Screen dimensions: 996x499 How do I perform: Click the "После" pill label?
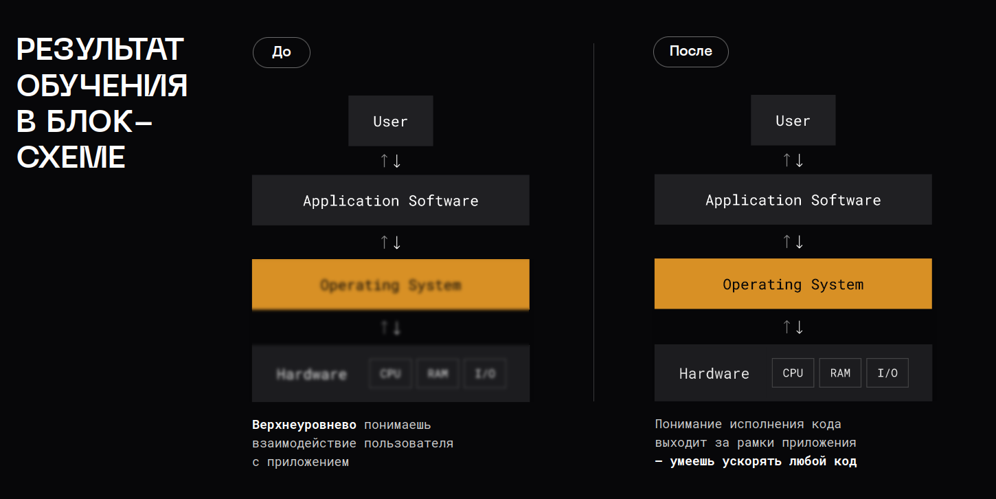tap(690, 52)
